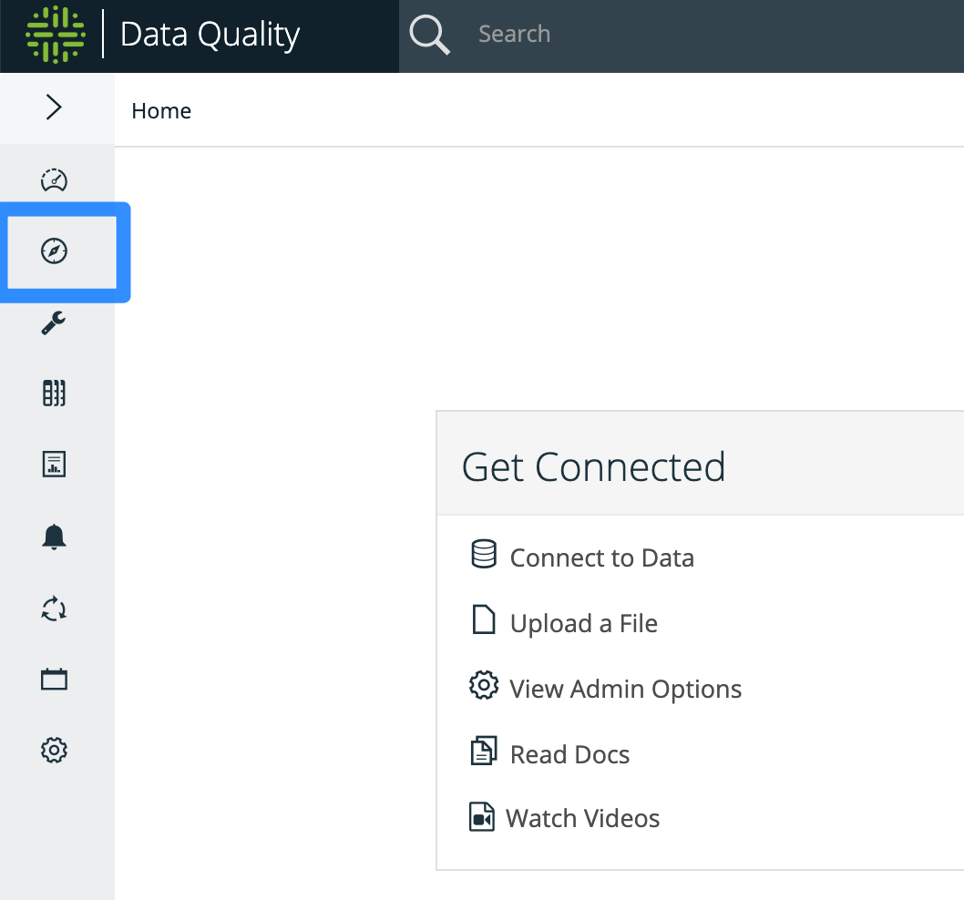Image resolution: width=964 pixels, height=900 pixels.
Task: Expand the collapsed sidebar with the chevron
Action: (x=55, y=107)
